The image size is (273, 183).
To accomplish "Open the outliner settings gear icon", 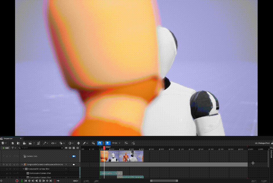I will coord(78,148).
